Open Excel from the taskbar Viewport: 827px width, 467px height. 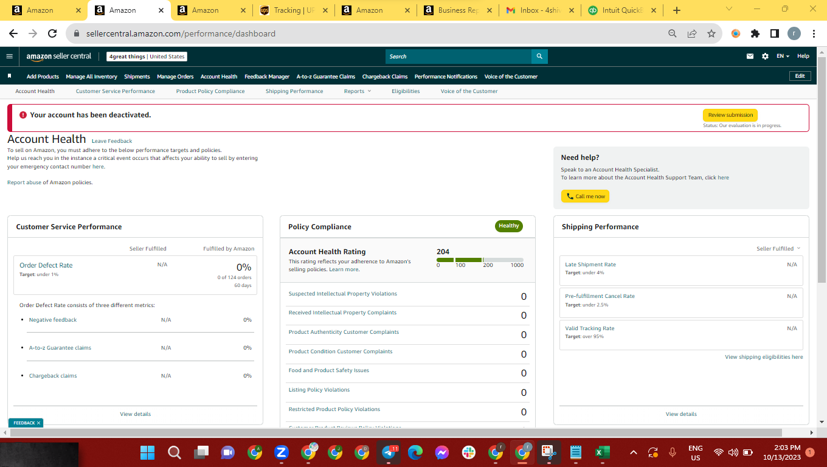click(602, 453)
